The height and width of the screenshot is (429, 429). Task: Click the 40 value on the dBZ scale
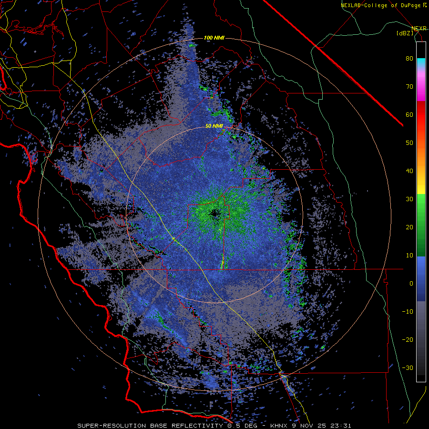tap(409, 171)
